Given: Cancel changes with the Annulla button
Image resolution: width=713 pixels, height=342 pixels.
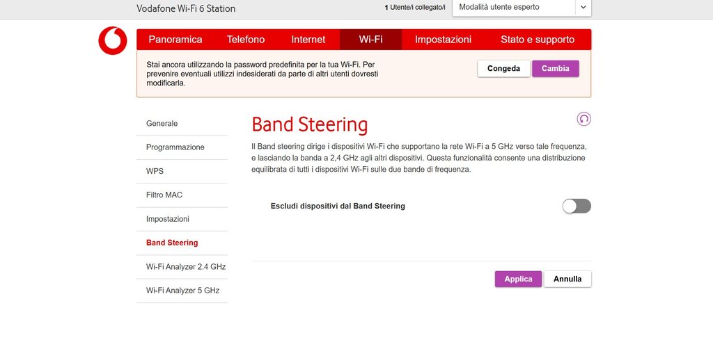Looking at the screenshot, I should 567,279.
